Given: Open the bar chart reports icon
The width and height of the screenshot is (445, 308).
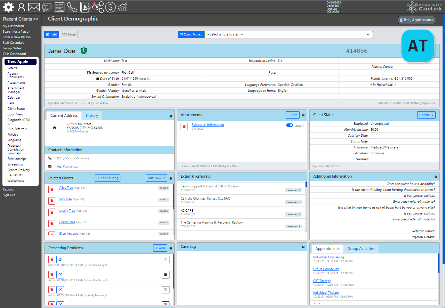Looking at the screenshot, I should (122, 7).
